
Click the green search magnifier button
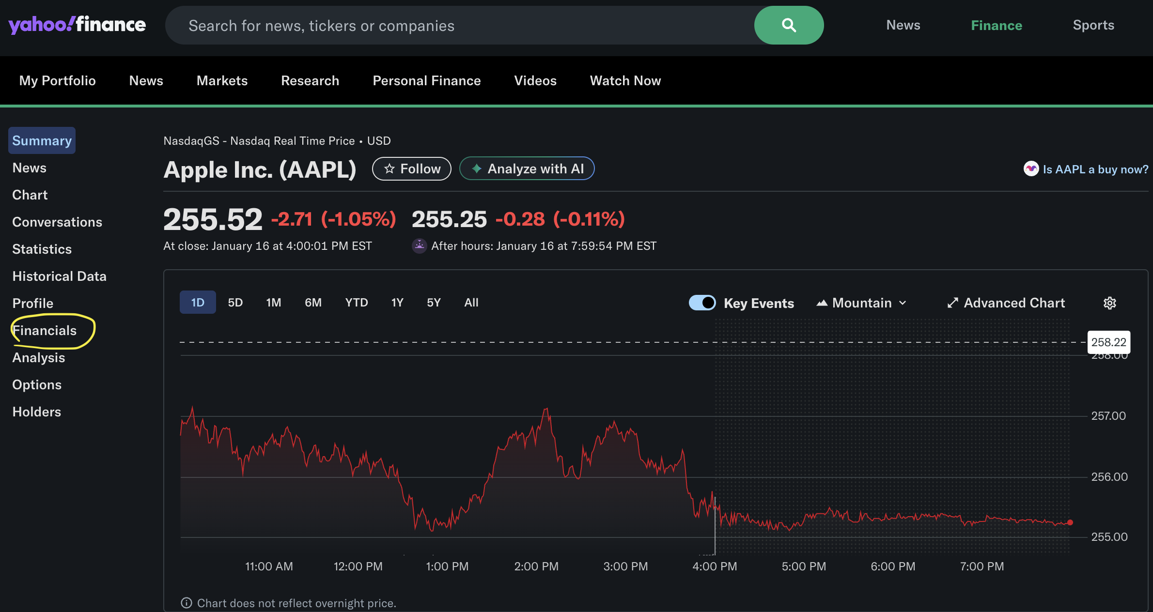coord(789,25)
